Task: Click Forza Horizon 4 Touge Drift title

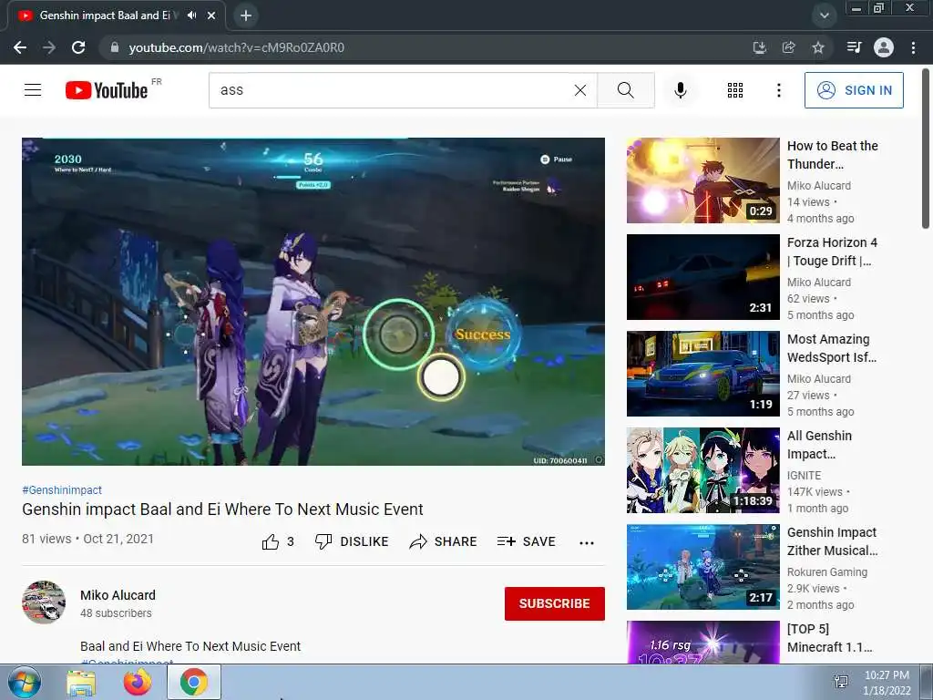Action: click(x=832, y=252)
